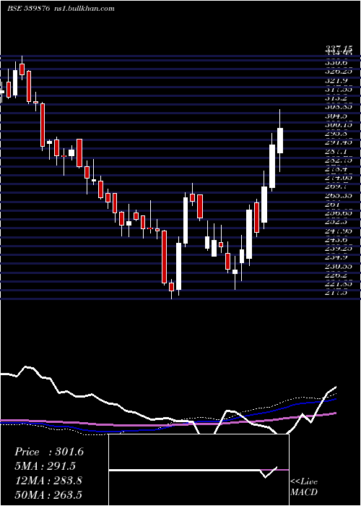Click the 304.5 price axis label
This screenshot has width=361, height=506.
338,116
